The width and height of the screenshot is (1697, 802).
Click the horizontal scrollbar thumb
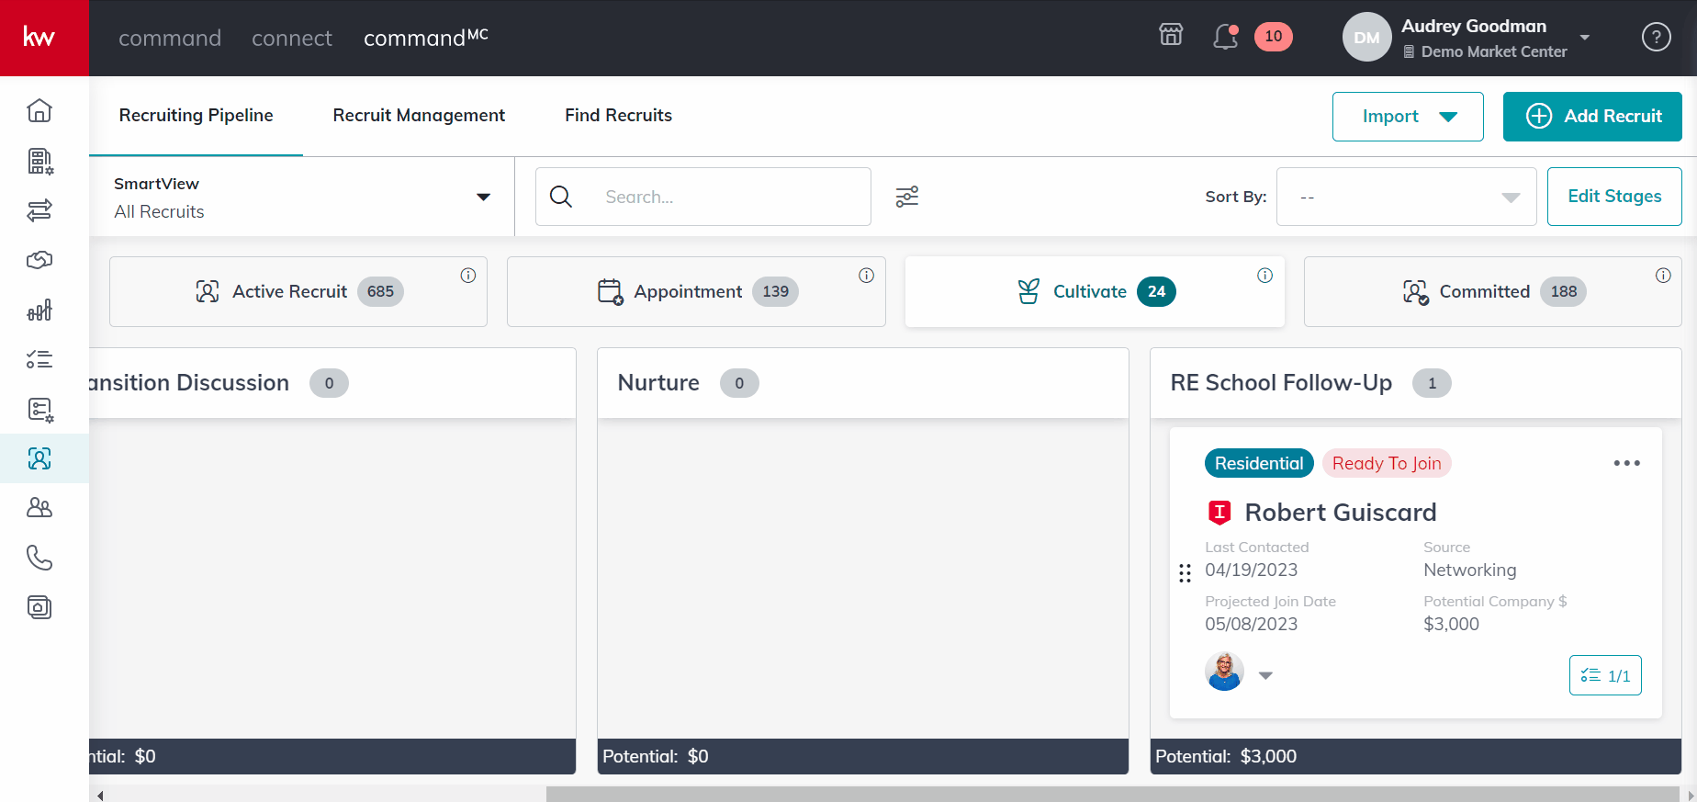(1113, 795)
